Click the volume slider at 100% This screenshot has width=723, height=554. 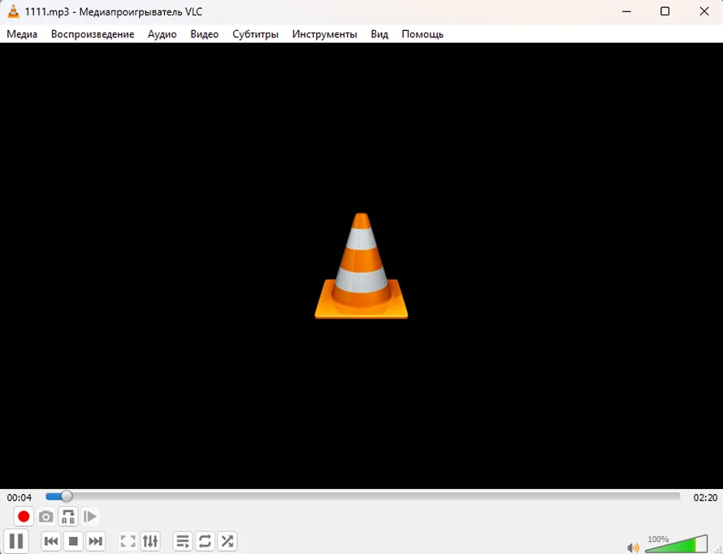click(x=676, y=544)
